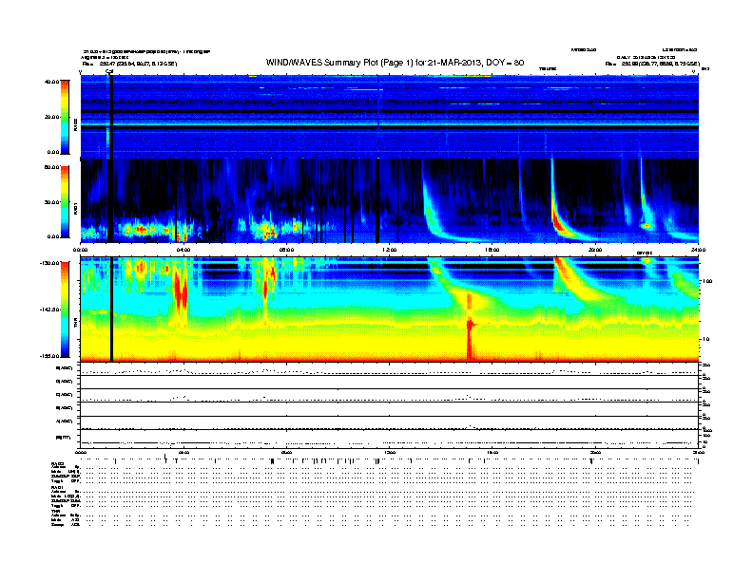Click the 60.00 color scale tick label

[52, 167]
